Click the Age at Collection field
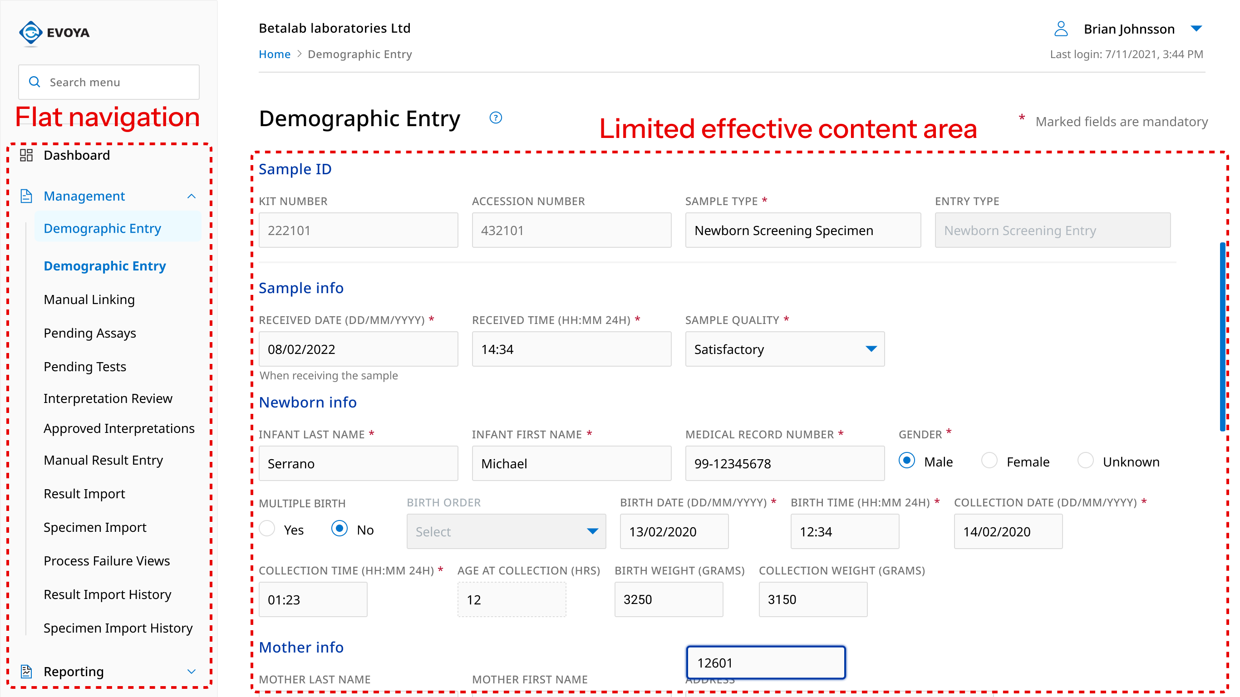The height and width of the screenshot is (697, 1240). [512, 600]
